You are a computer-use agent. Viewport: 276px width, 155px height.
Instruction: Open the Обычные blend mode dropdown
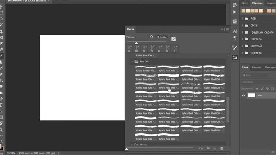(258, 82)
